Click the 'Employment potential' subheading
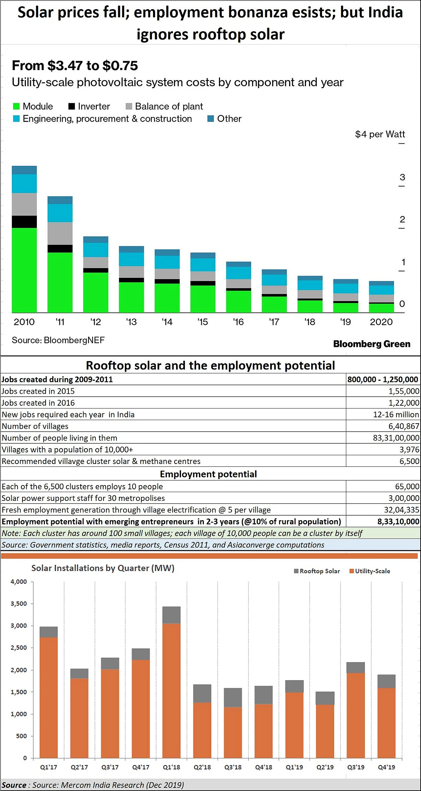 [208, 474]
